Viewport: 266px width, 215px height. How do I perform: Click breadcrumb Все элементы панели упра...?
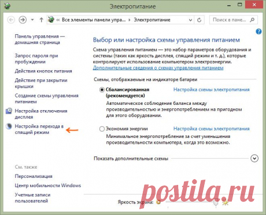pos(94,20)
